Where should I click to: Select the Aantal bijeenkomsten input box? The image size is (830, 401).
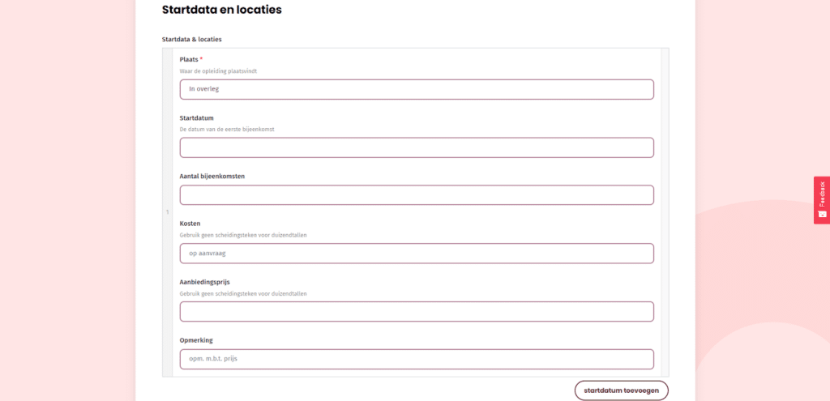[416, 195]
